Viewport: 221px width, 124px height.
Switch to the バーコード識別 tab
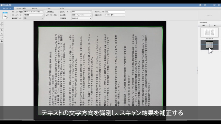click(21, 8)
